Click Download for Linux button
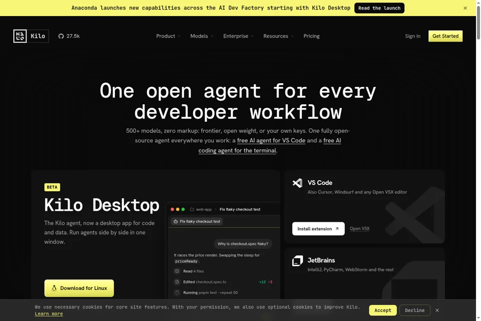This screenshot has width=481, height=321. click(x=79, y=288)
